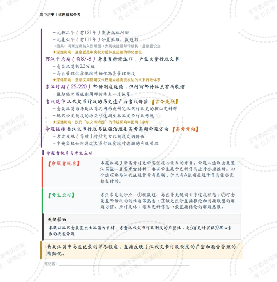Select the line 考古发现（简牍）对研究古代制度史的价值
Screen dimensions: 277x282
pos(99,136)
